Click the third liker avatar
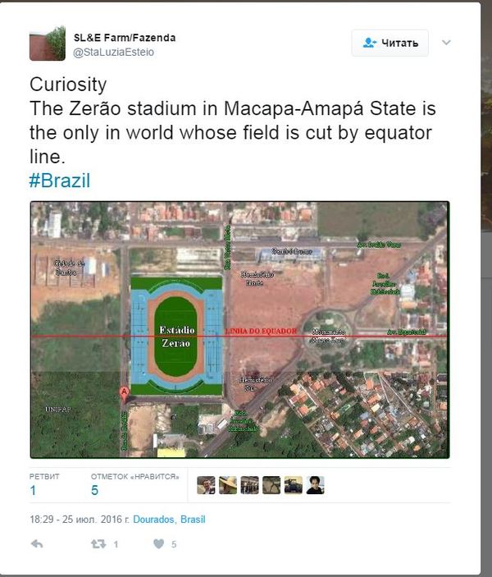Image resolution: width=492 pixels, height=577 pixels. point(249,485)
